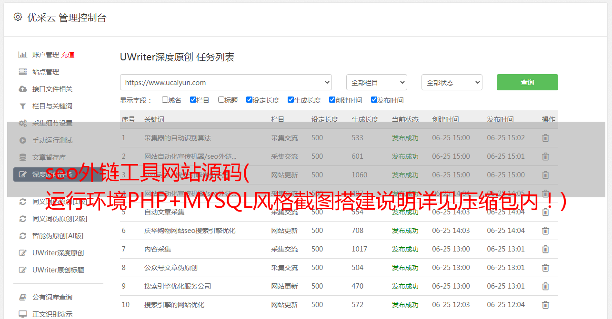This screenshot has height=319, width=612.
Task: Click the UWriter深度原创 任务列表 page heading
Action: click(x=177, y=58)
